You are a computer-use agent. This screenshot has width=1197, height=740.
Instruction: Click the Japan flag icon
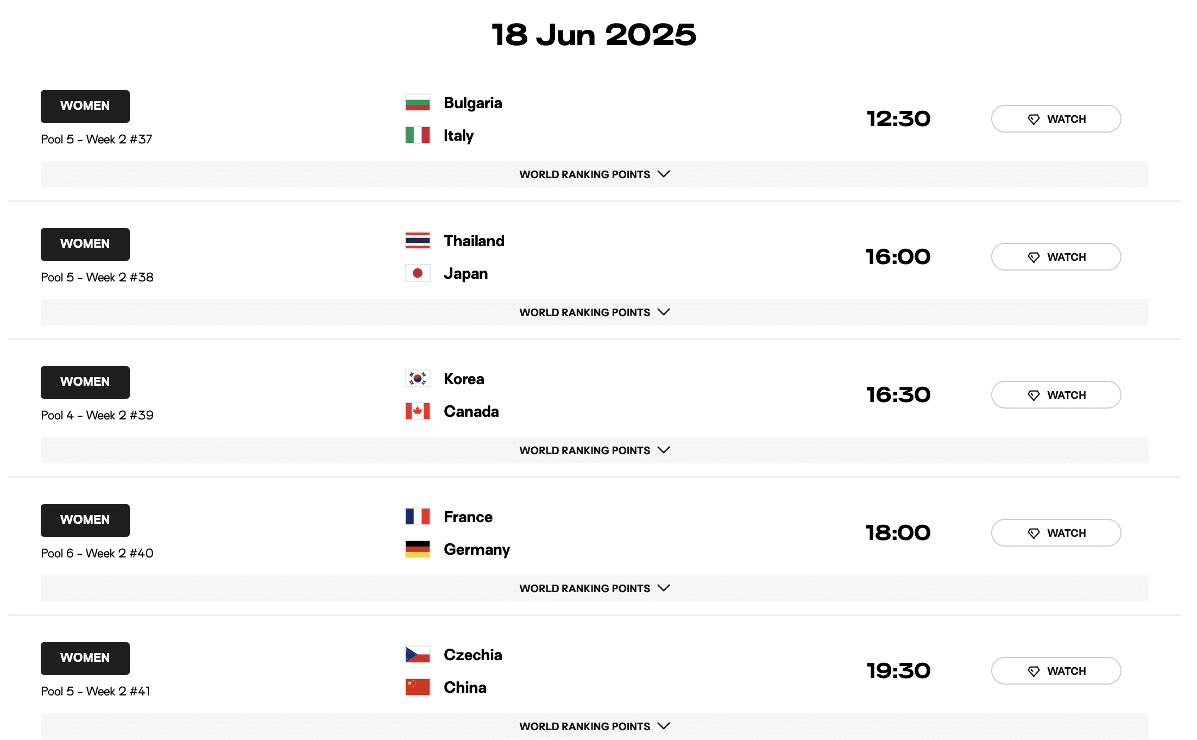[417, 273]
